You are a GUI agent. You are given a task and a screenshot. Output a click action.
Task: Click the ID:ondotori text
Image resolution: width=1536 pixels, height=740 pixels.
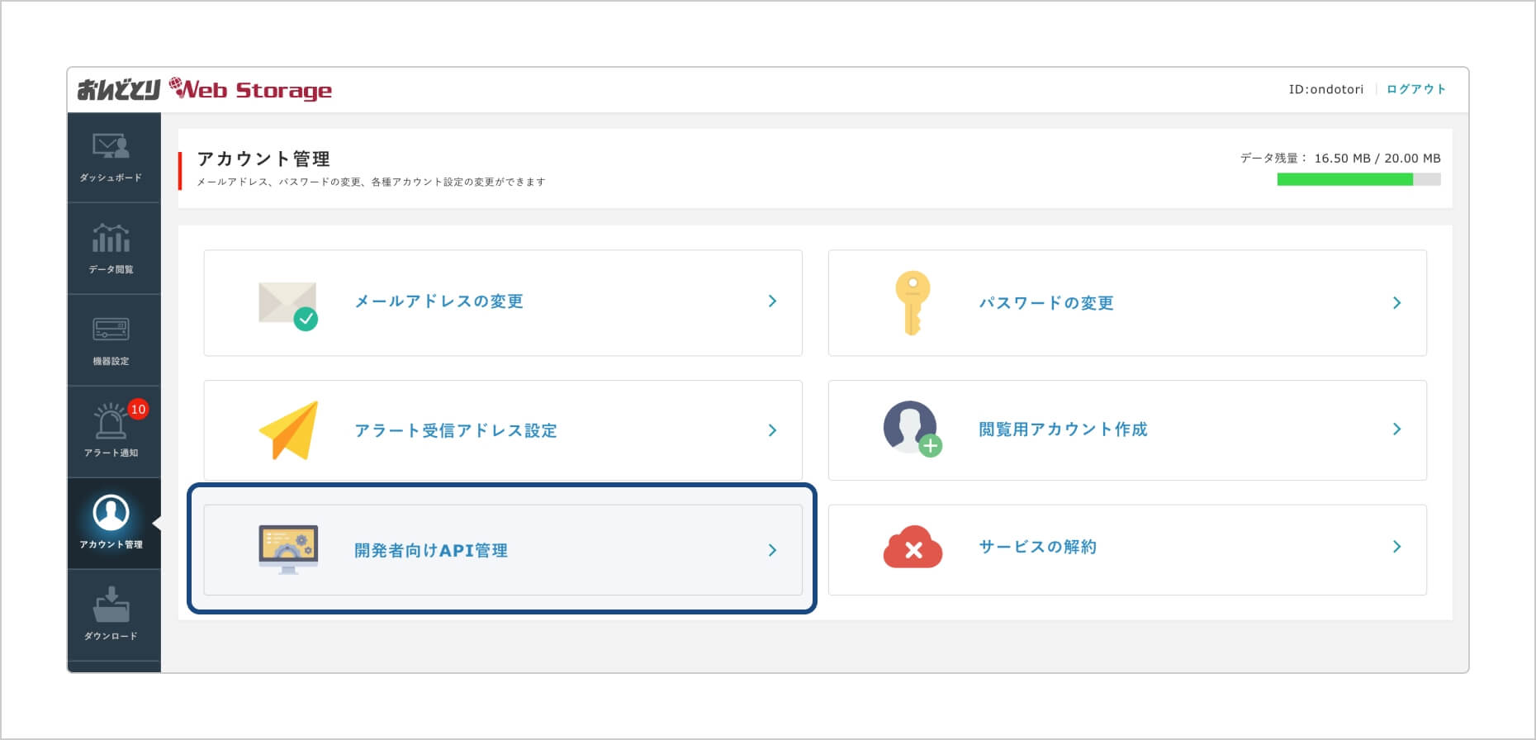point(1326,89)
